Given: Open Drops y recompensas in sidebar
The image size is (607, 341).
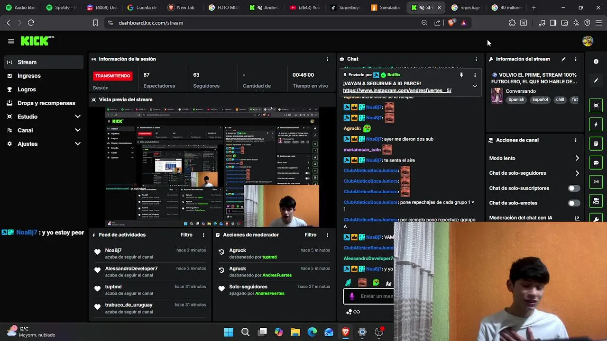Looking at the screenshot, I should [44, 103].
